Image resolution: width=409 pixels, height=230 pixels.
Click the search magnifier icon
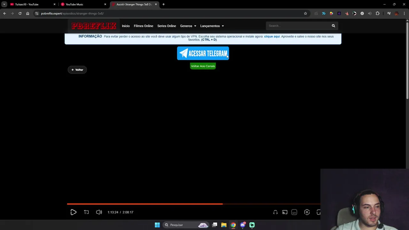click(x=333, y=26)
